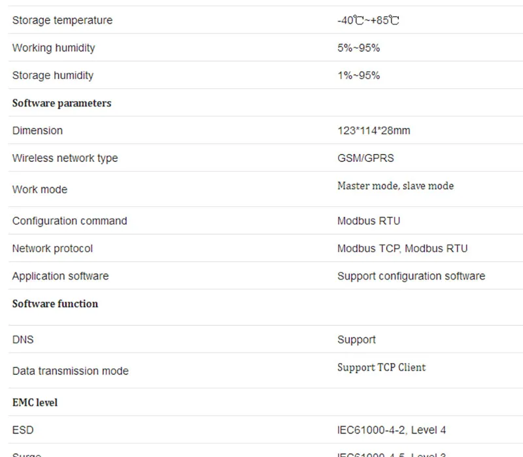
Task: Select the -40℃~+85℃ temperature value
Action: pos(368,20)
